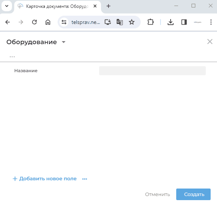
Task: Reload the current page
Action: point(34,22)
